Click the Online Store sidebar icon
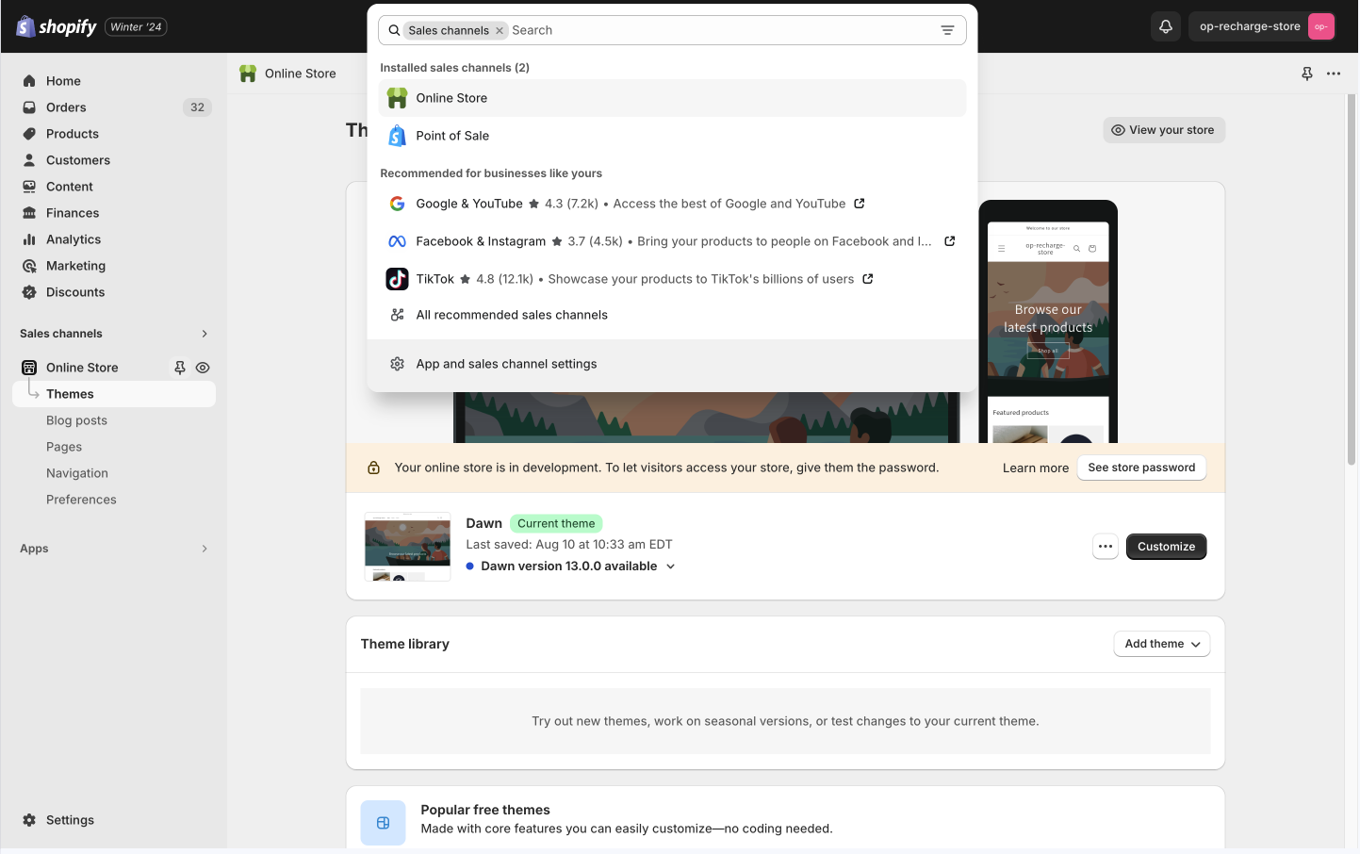This screenshot has width=1360, height=854. click(29, 368)
